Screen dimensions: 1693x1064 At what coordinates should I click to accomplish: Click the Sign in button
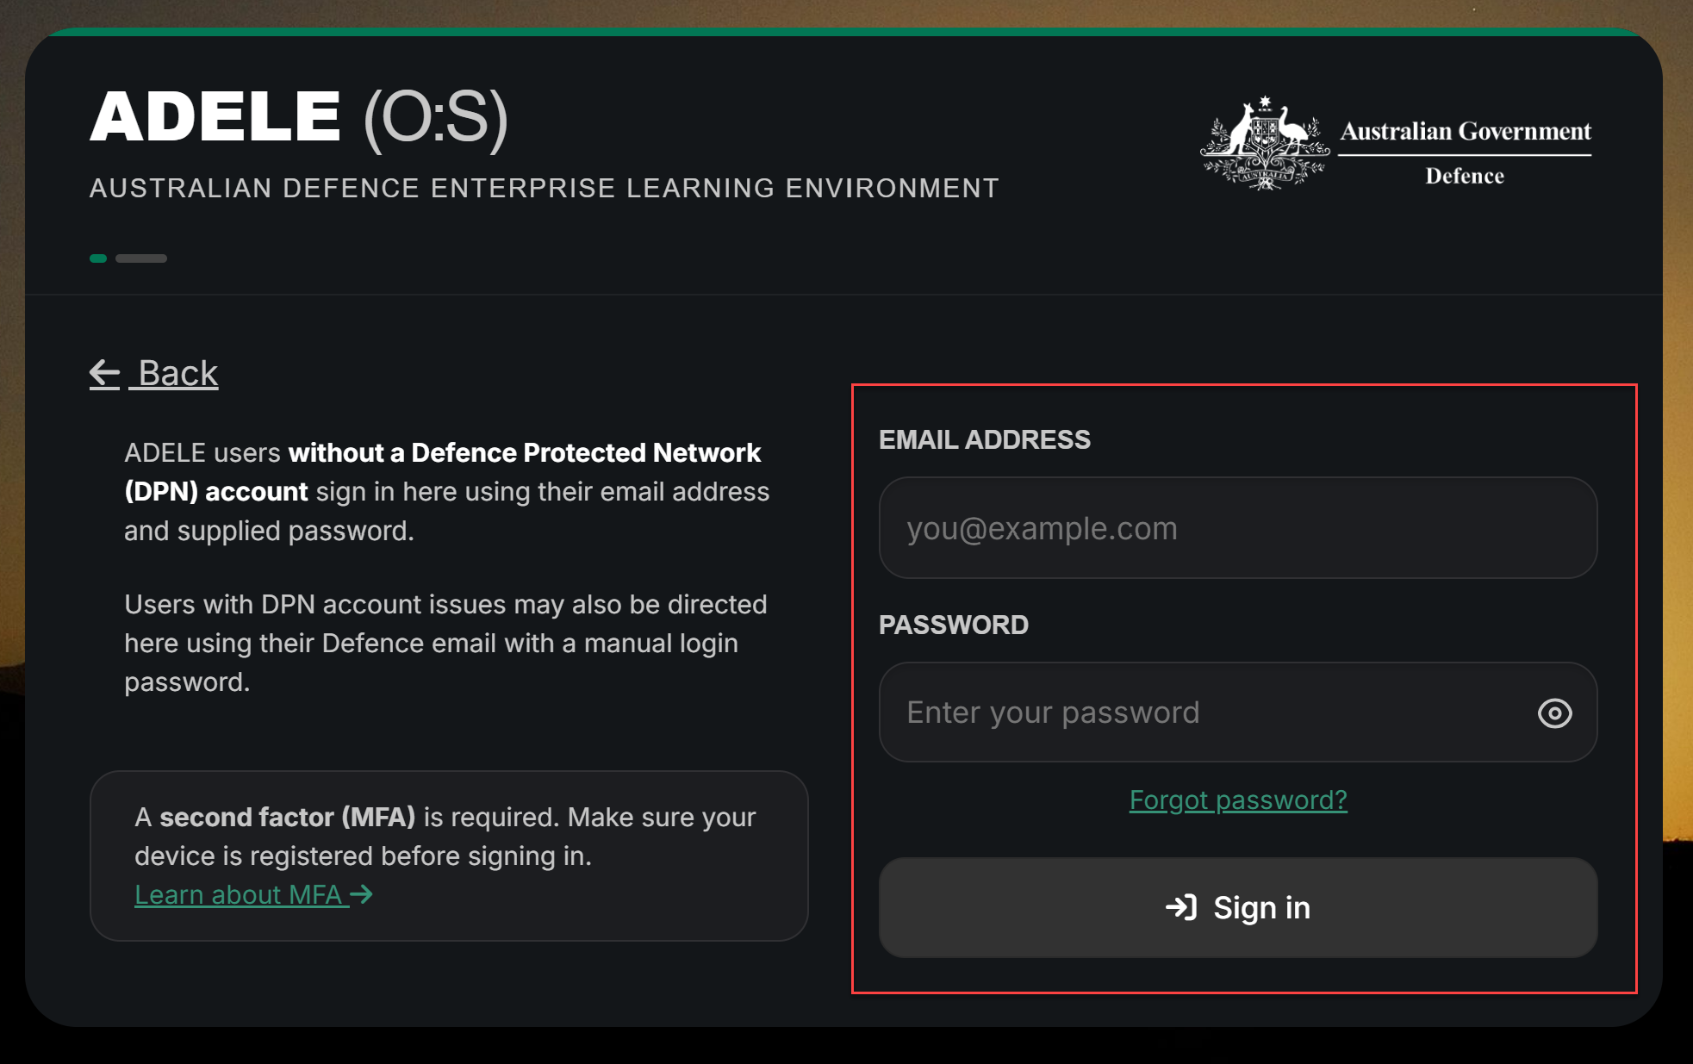point(1238,907)
